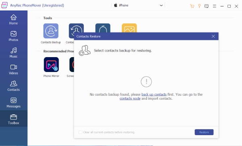Open Messages in the sidebar
The width and height of the screenshot is (242, 146).
tap(14, 103)
